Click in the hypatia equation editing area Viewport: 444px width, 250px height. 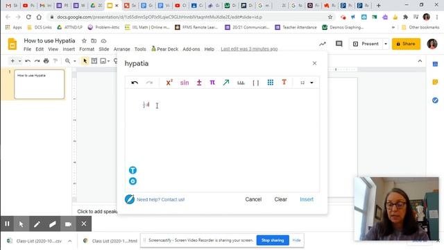point(222,140)
